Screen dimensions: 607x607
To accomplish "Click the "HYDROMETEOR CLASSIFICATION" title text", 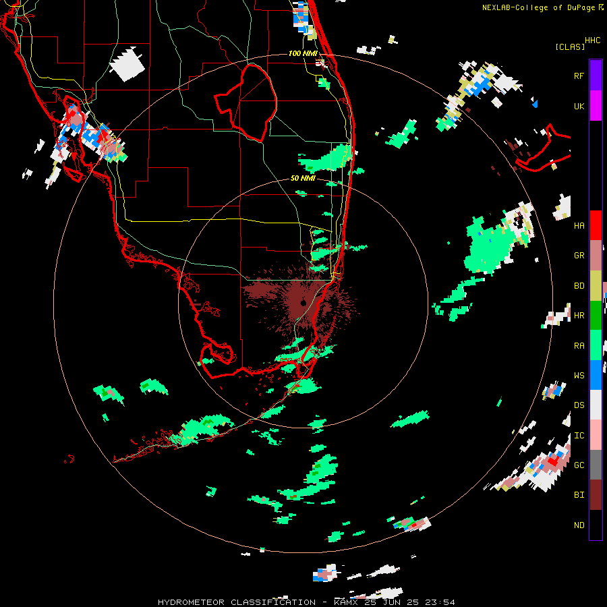I will pyautogui.click(x=237, y=602).
